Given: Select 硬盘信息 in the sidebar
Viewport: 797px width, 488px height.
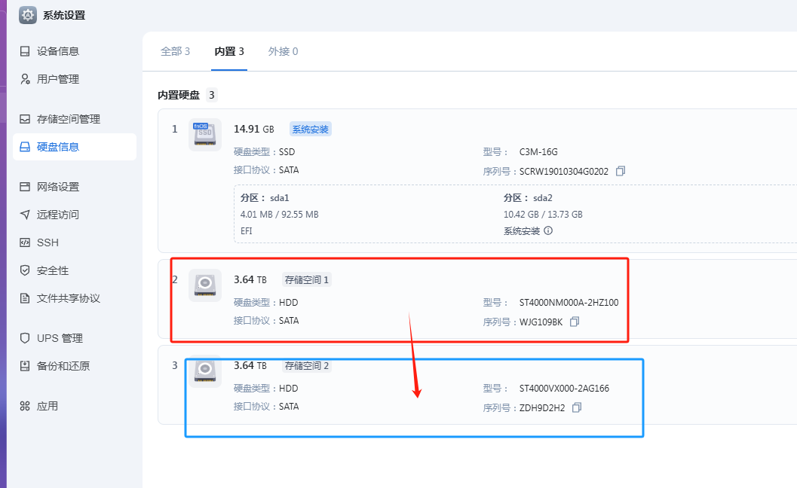Looking at the screenshot, I should click(x=75, y=147).
